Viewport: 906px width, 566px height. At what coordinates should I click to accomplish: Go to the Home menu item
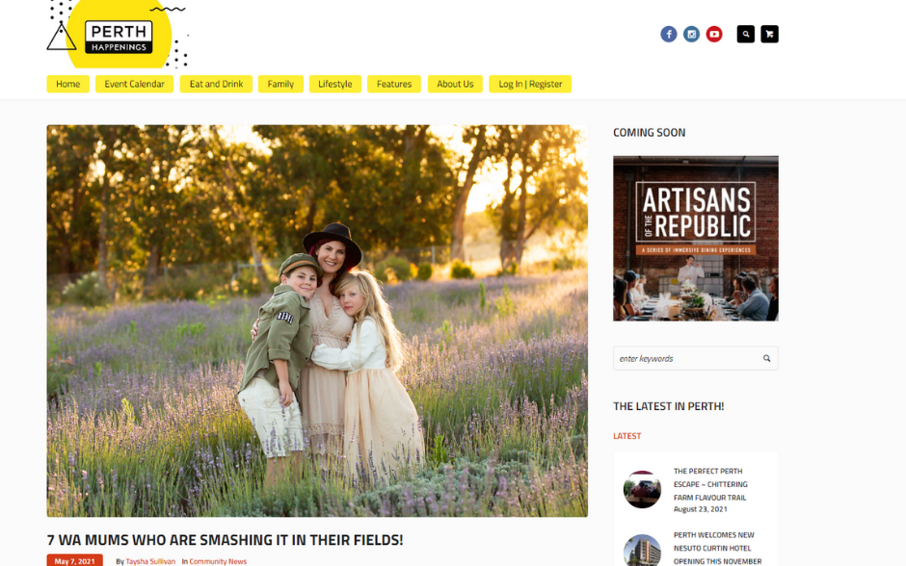(x=68, y=84)
